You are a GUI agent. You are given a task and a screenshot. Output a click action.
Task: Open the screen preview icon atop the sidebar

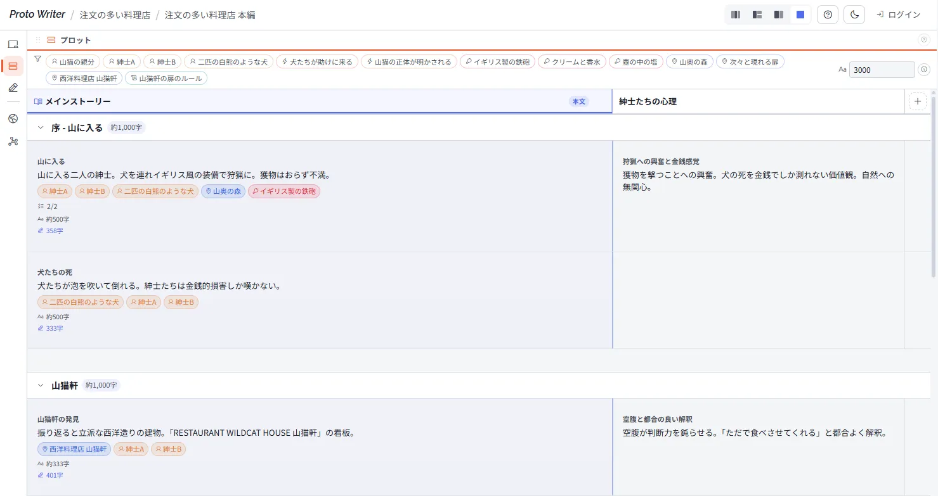click(13, 43)
